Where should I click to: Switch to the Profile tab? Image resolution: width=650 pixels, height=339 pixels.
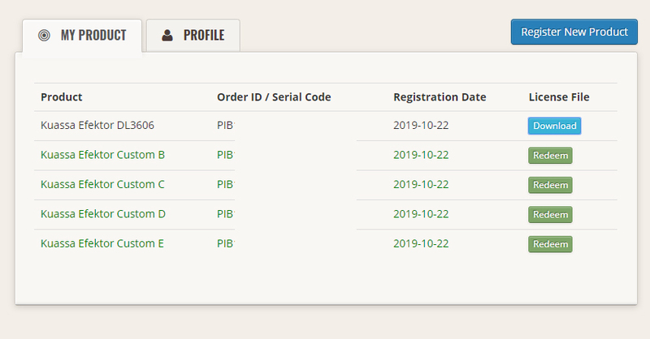[193, 36]
